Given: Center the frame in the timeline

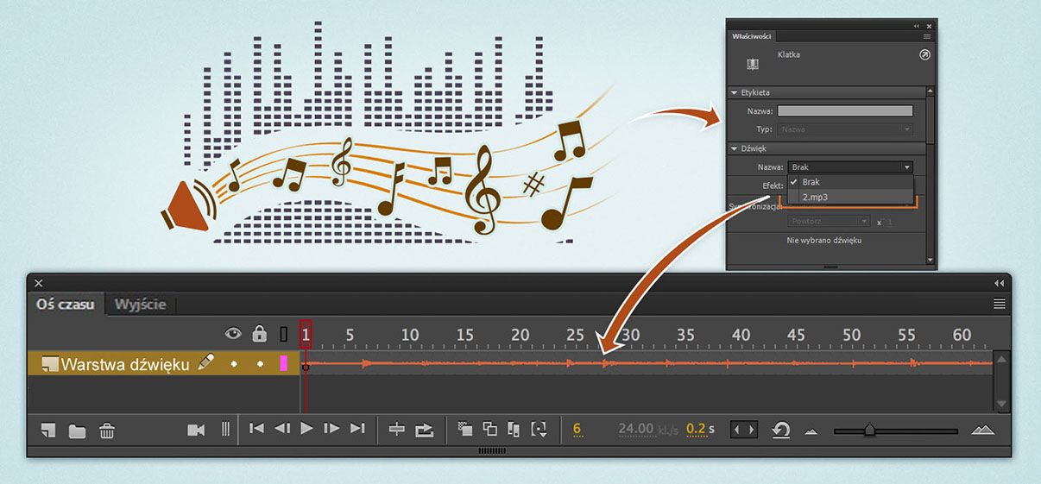Looking at the screenshot, I should coord(397,429).
